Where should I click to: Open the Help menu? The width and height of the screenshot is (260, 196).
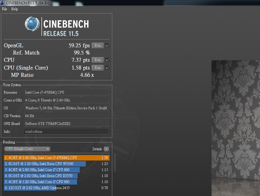14,9
